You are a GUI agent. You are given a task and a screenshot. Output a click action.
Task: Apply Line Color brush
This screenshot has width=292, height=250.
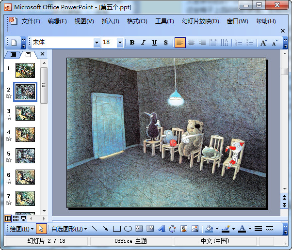[226, 229]
